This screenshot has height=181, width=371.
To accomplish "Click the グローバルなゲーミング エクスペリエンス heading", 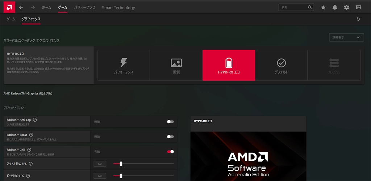I will [x=32, y=41].
